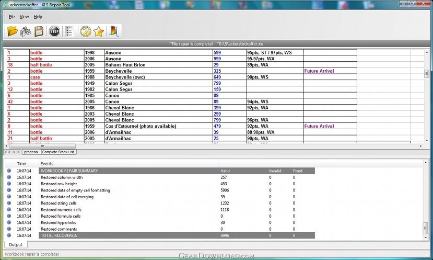Image resolution: width=433 pixels, height=260 pixels.
Task: Click info icon beside Restored data of cell merging
Action: point(9,196)
